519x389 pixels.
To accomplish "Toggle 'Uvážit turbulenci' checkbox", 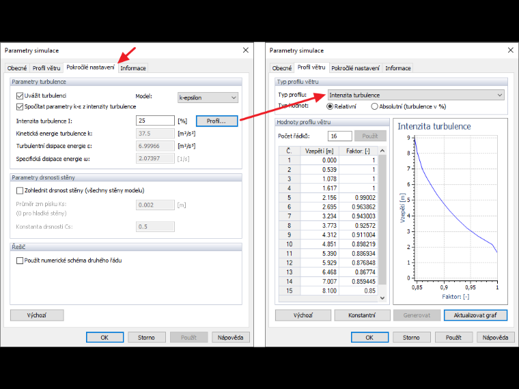I will (20, 96).
